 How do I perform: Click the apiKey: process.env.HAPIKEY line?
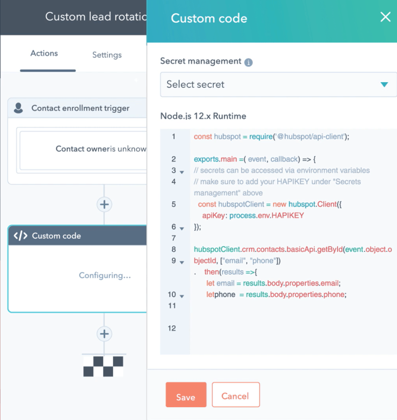point(253,215)
